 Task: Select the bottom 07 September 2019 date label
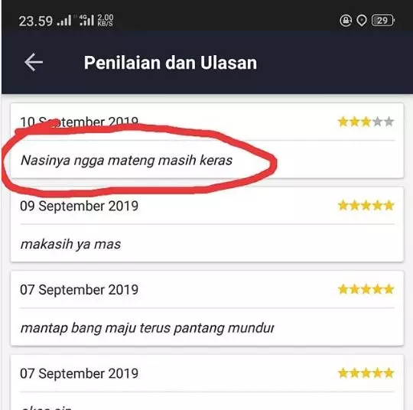[79, 373]
